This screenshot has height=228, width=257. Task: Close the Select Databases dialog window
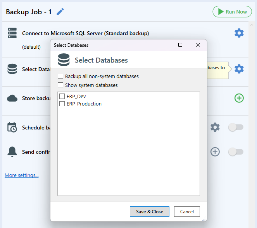198,45
